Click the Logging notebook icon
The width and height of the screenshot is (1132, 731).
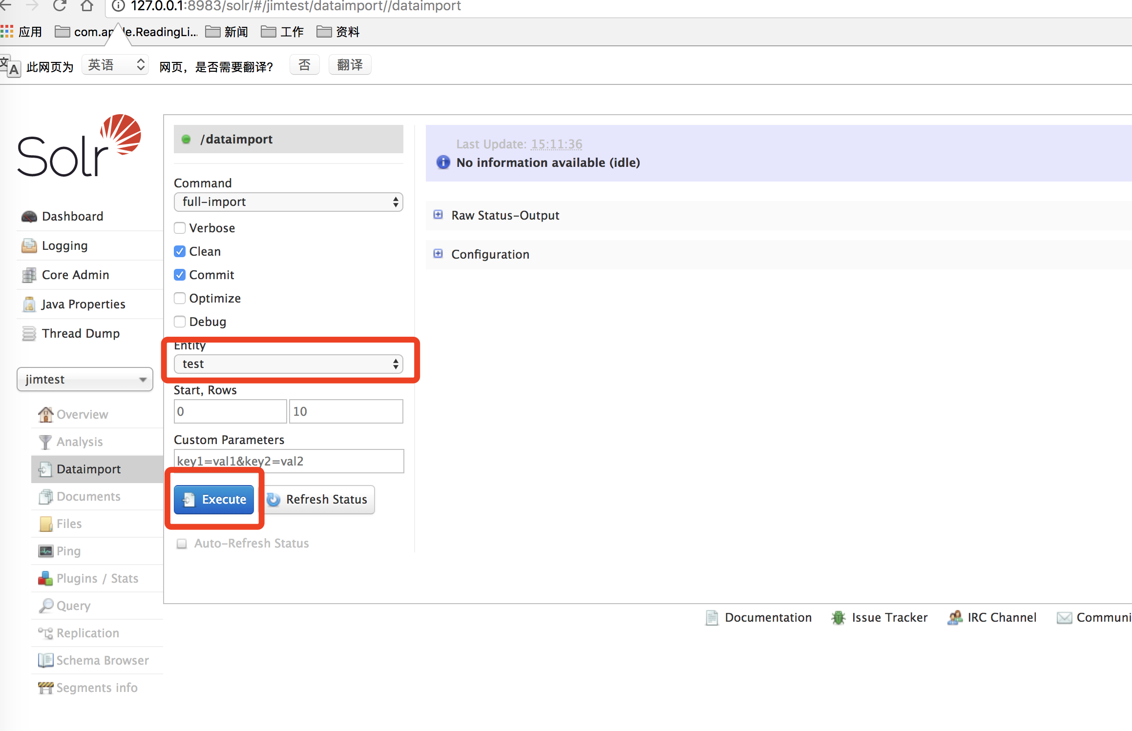click(x=29, y=245)
